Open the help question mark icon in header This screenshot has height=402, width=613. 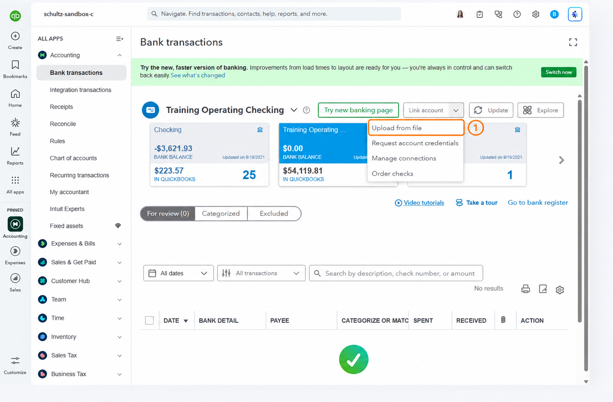pos(517,14)
